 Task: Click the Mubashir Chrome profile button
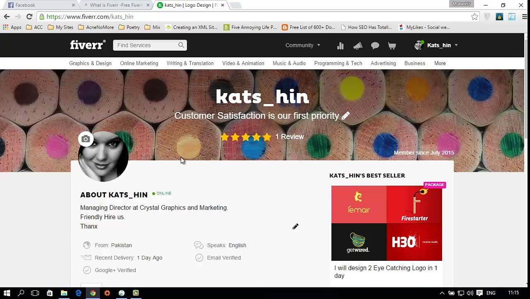click(462, 4)
